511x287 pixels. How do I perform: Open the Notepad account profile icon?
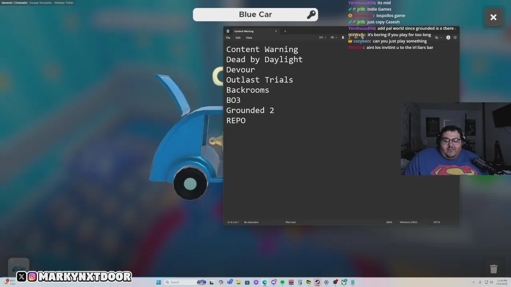pos(448,37)
